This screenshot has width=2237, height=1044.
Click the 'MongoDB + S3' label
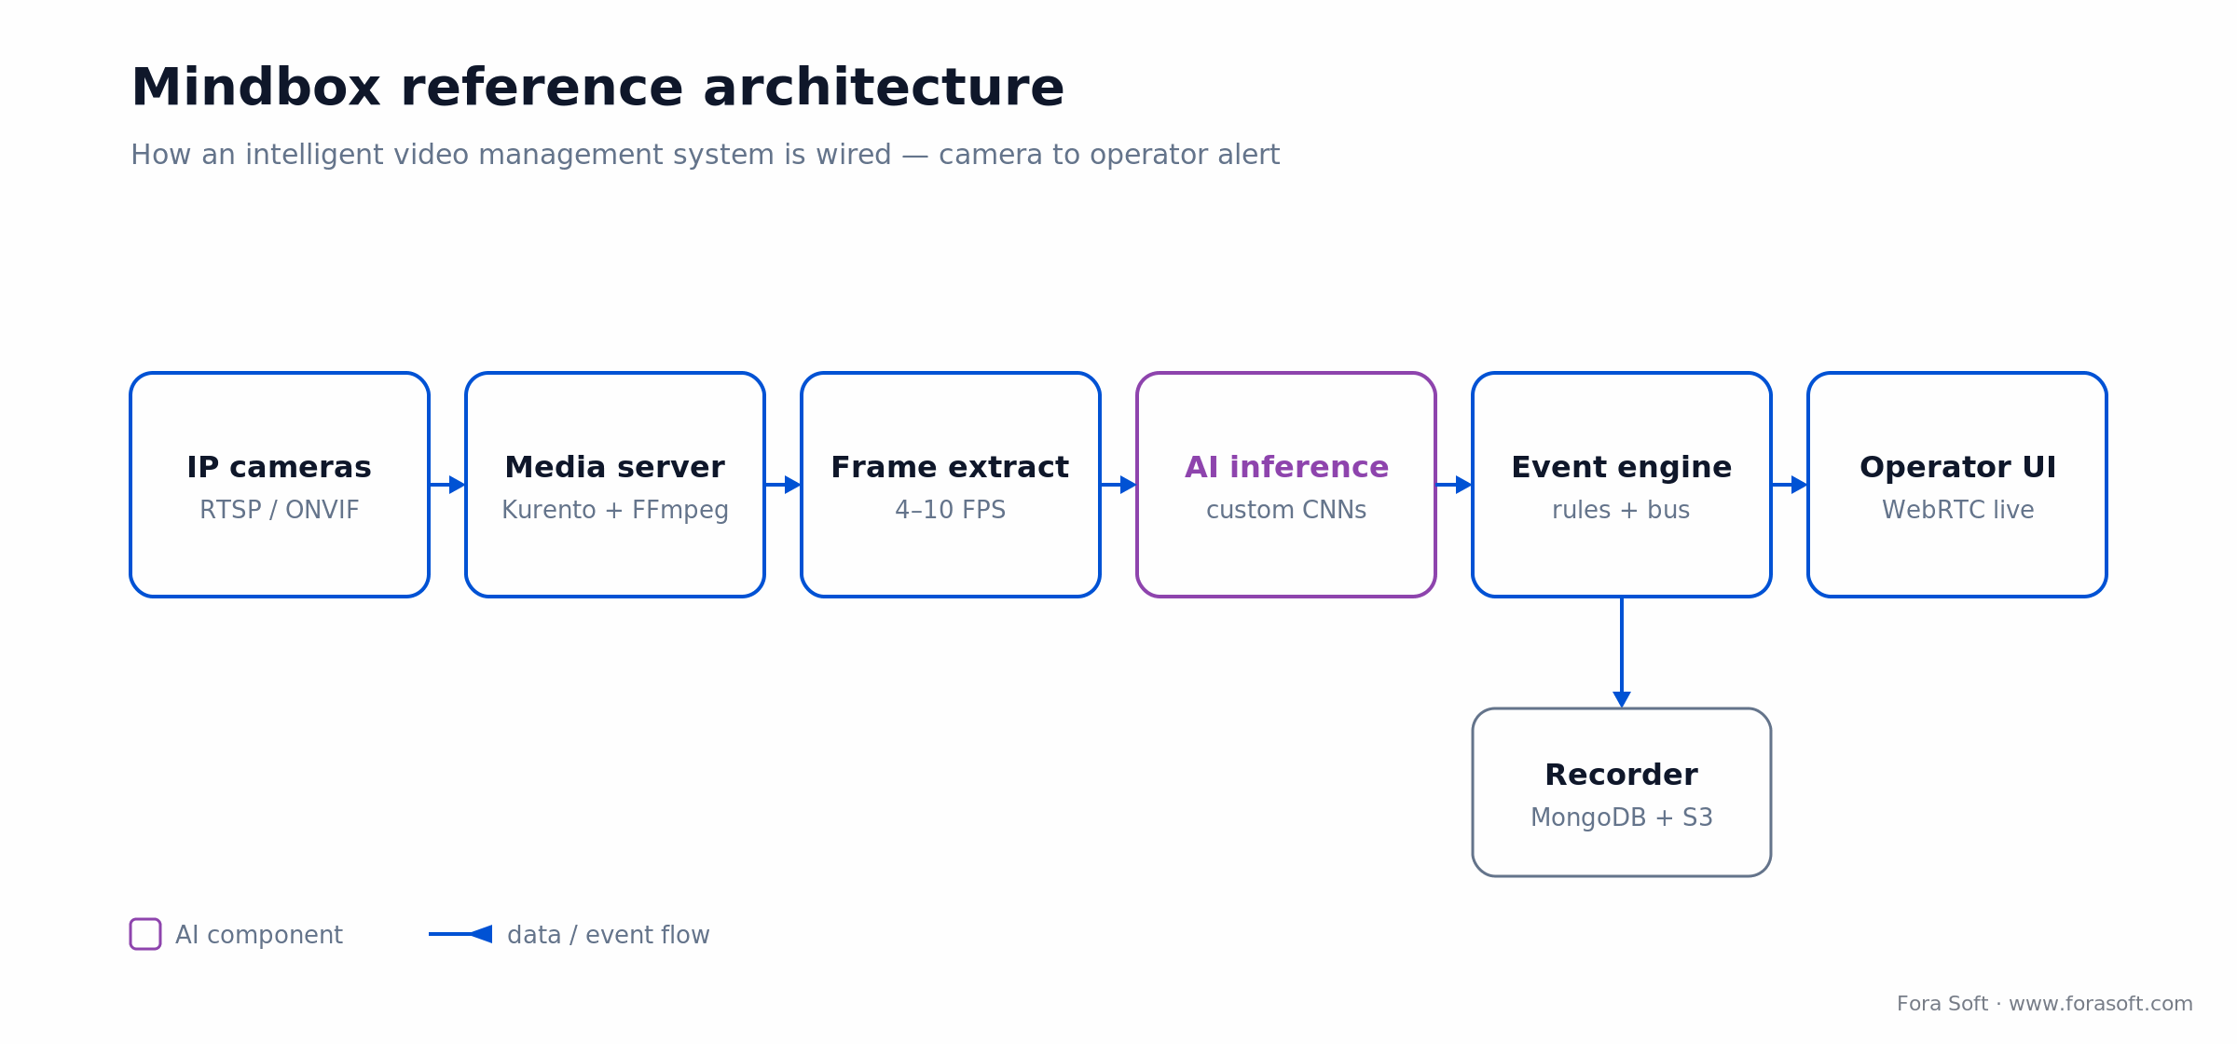(x=1622, y=817)
